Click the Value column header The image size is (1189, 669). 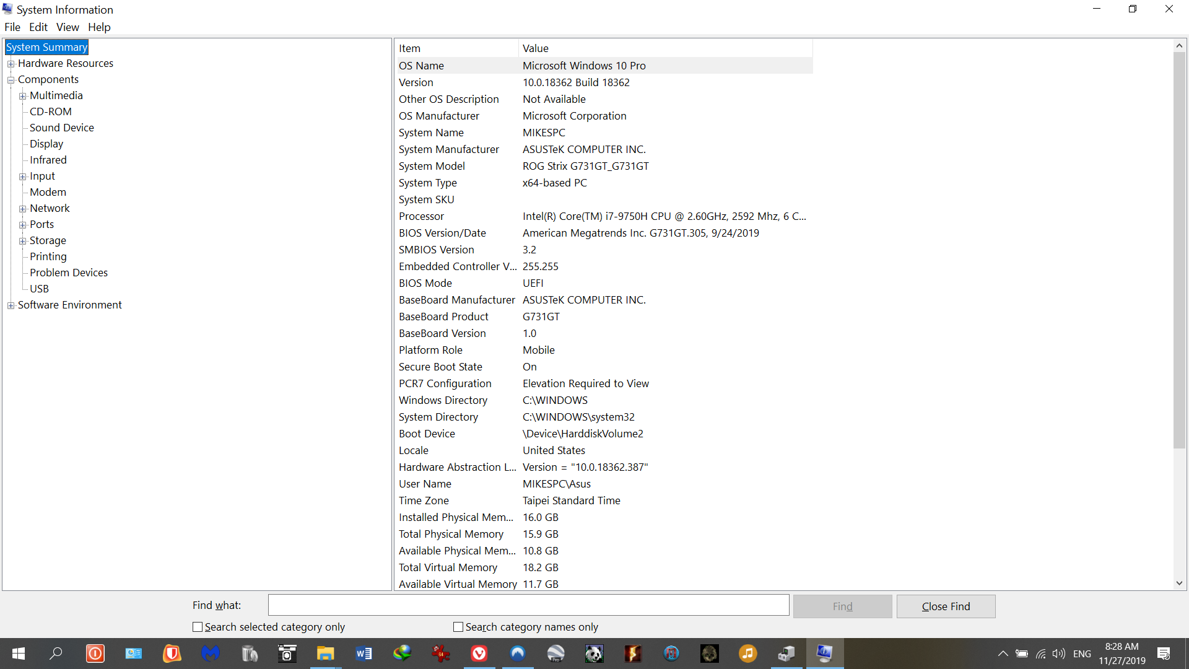[665, 48]
